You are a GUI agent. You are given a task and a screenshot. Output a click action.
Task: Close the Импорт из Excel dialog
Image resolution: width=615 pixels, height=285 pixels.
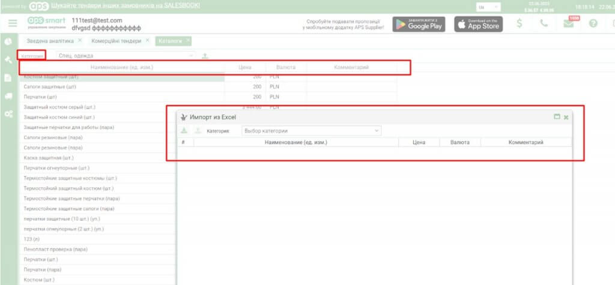[x=566, y=117]
